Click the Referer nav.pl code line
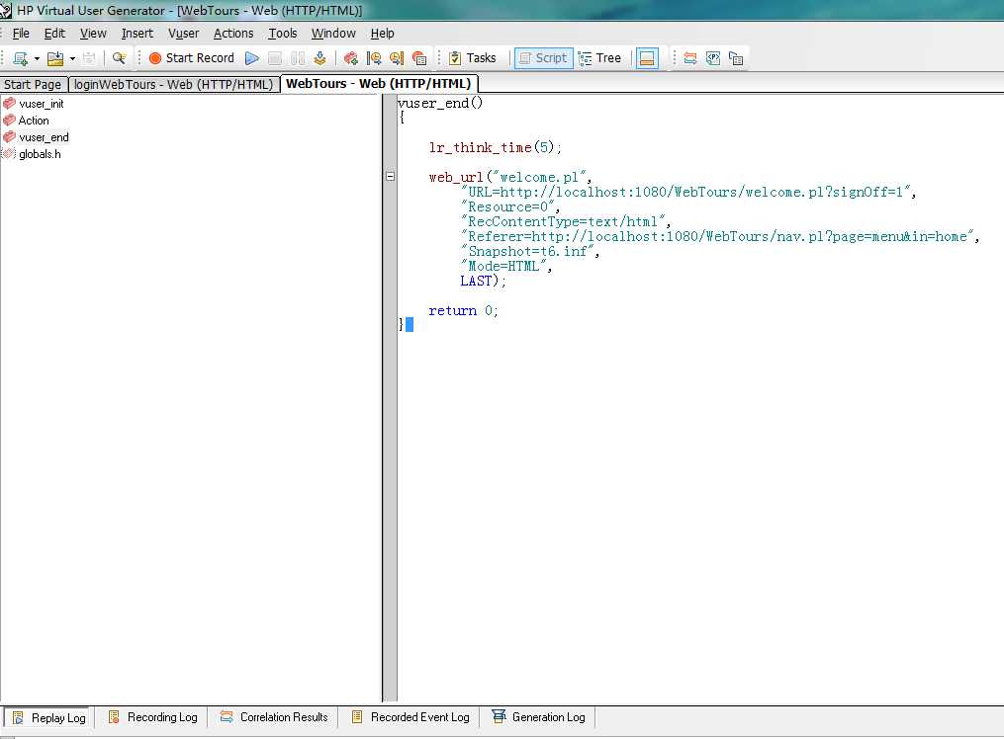Viewport: 1004px width, 739px height. [720, 236]
